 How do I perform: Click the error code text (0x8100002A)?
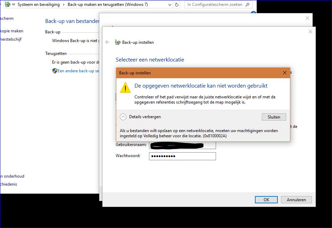215,136
